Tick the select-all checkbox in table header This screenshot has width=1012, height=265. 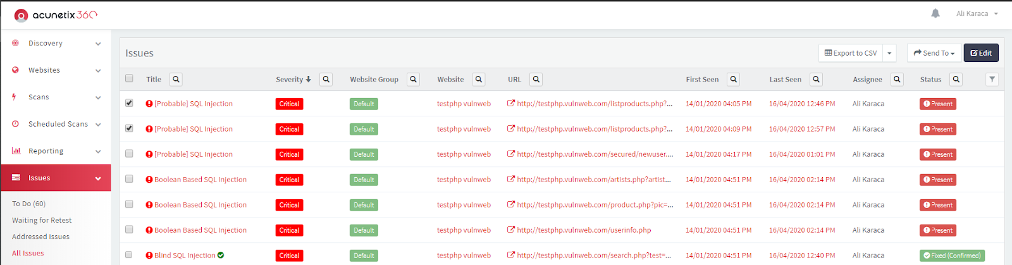coord(129,78)
